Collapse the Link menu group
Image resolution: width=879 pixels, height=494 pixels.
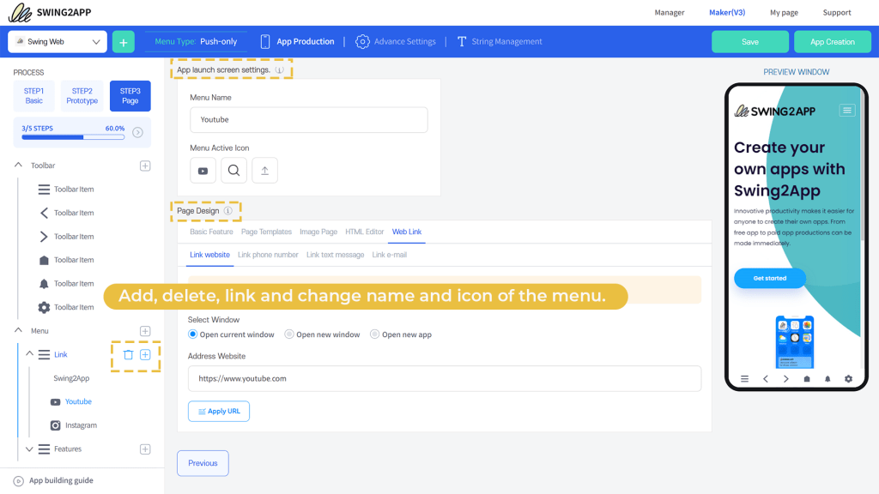coord(30,354)
